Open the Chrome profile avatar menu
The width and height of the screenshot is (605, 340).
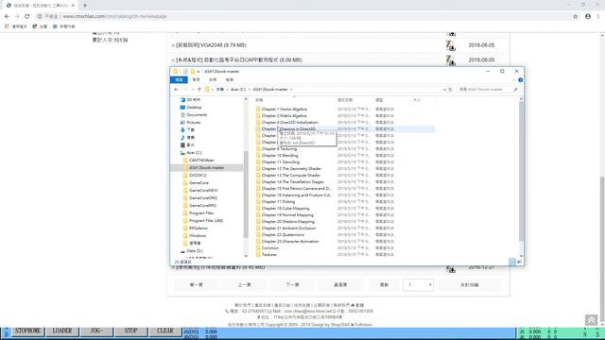(588, 17)
